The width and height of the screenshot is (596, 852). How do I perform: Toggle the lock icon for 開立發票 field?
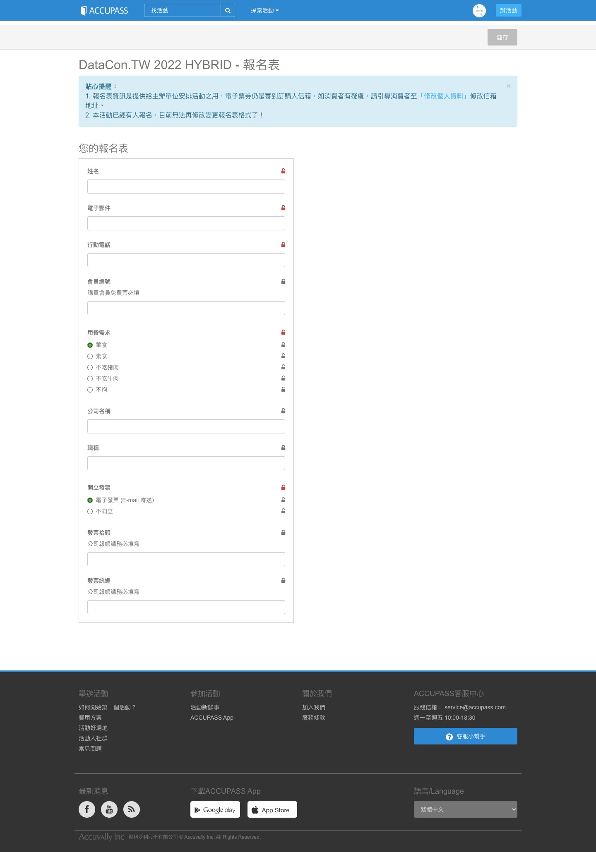pyautogui.click(x=283, y=487)
